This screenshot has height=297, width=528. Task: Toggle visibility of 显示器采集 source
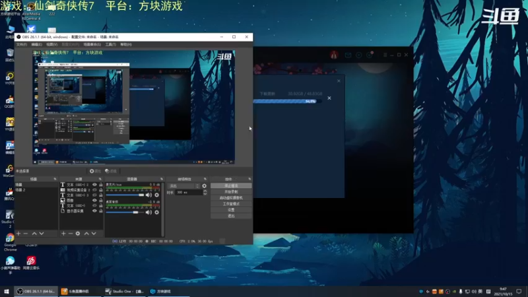click(94, 211)
